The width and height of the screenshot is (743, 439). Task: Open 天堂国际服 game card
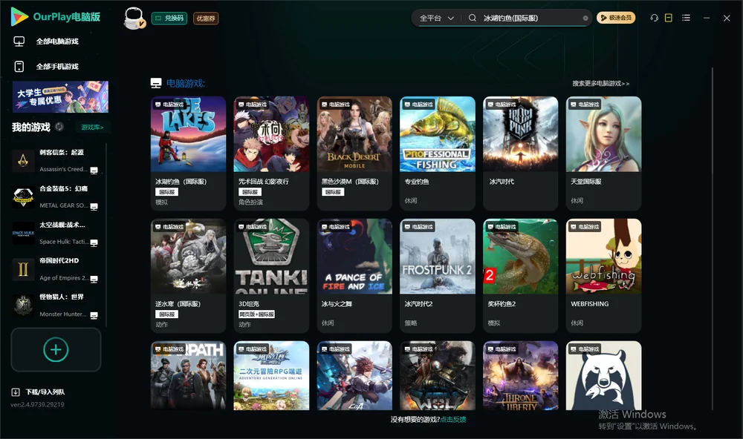pos(603,154)
